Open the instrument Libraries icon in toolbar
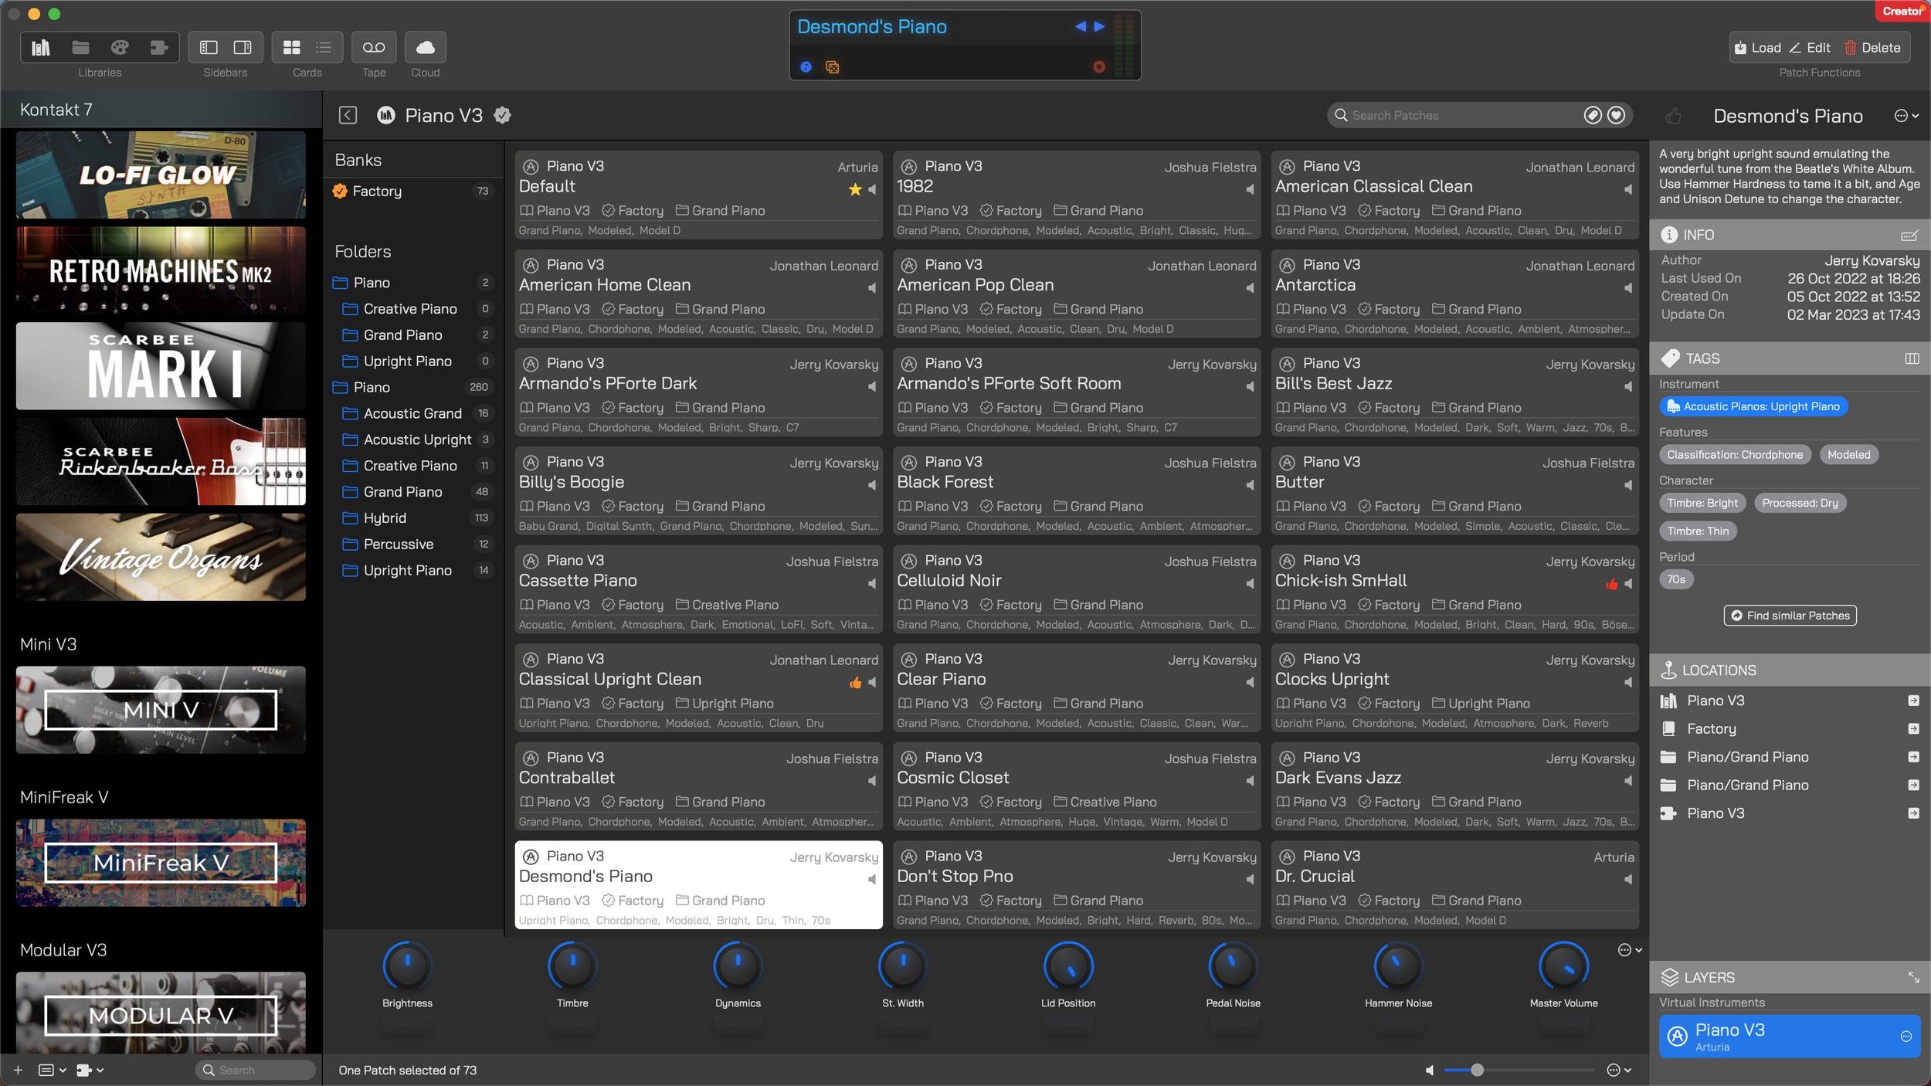 [x=41, y=48]
